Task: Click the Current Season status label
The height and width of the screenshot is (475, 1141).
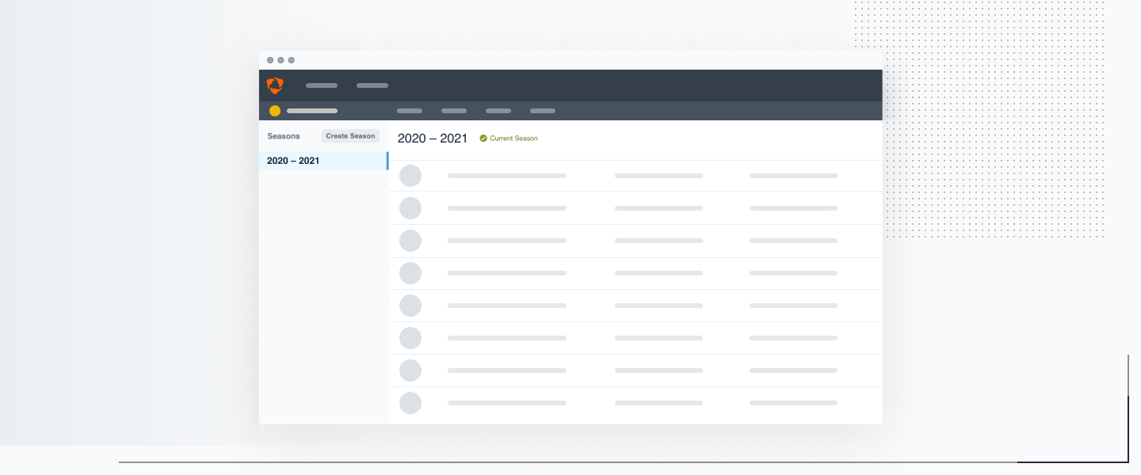Action: tap(513, 139)
